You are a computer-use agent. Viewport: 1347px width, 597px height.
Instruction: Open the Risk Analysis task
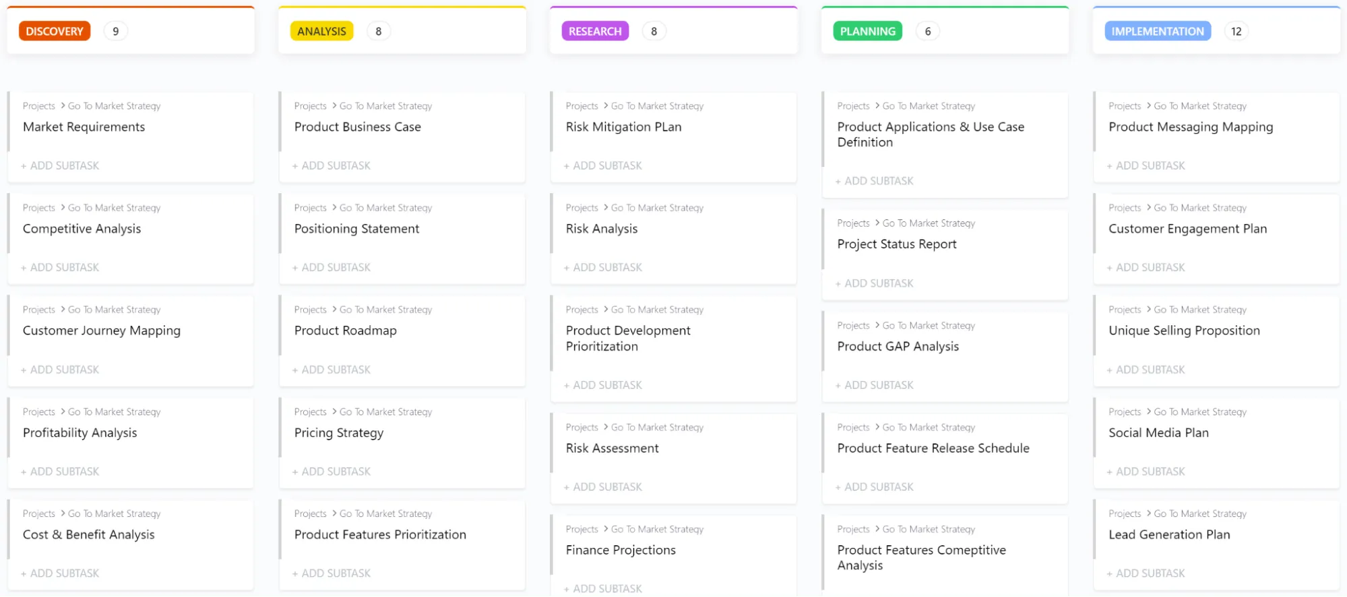click(x=602, y=229)
